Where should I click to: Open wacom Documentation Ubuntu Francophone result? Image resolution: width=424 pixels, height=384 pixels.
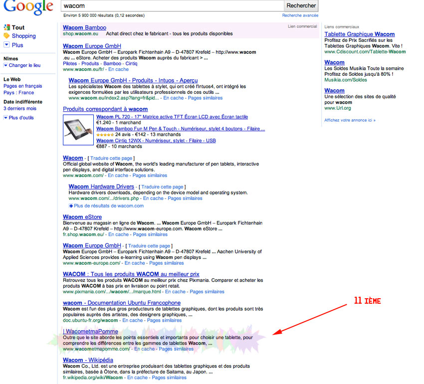(122, 303)
